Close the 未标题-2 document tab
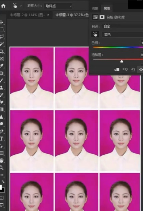Viewport: 143px width, 211px height. tap(48, 15)
